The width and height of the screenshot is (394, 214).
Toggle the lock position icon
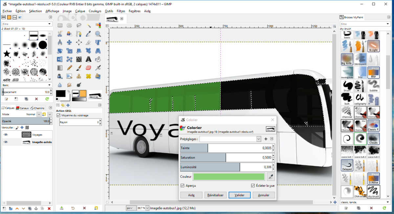coord(22,127)
